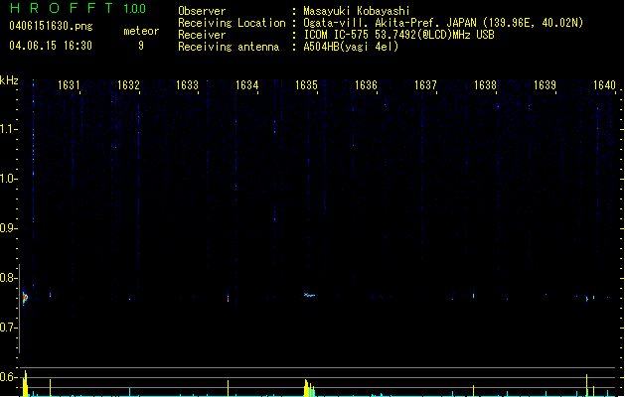Click the 0.7 kHz axis label
625x397 pixels.
click(x=8, y=328)
